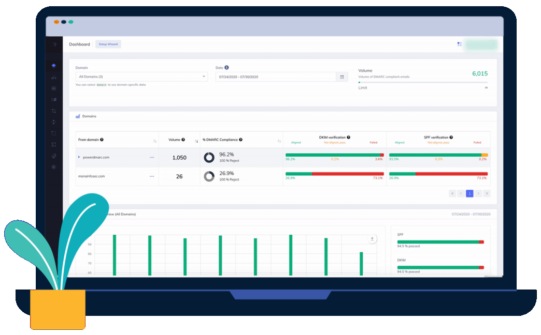This screenshot has height=335, width=541.
Task: Click the download icon on the chart
Action: point(372,238)
